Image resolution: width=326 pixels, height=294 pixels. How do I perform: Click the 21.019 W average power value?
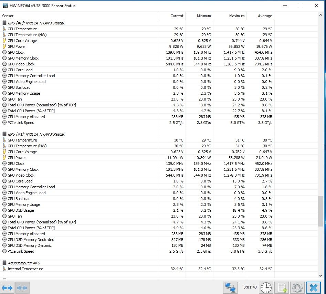click(264, 158)
